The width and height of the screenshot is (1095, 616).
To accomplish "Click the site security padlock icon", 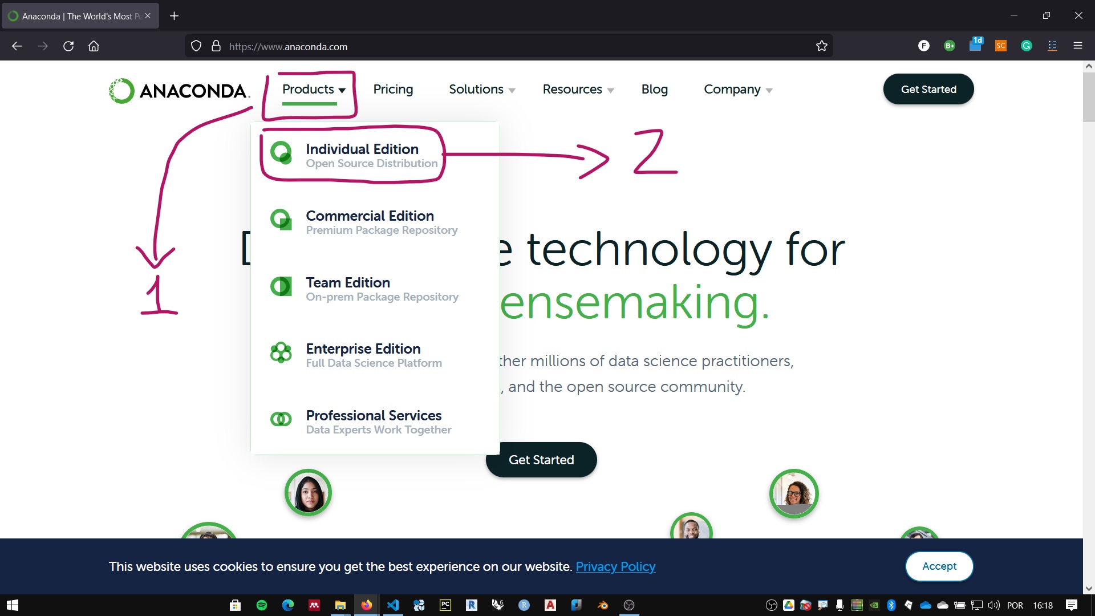I will [216, 46].
